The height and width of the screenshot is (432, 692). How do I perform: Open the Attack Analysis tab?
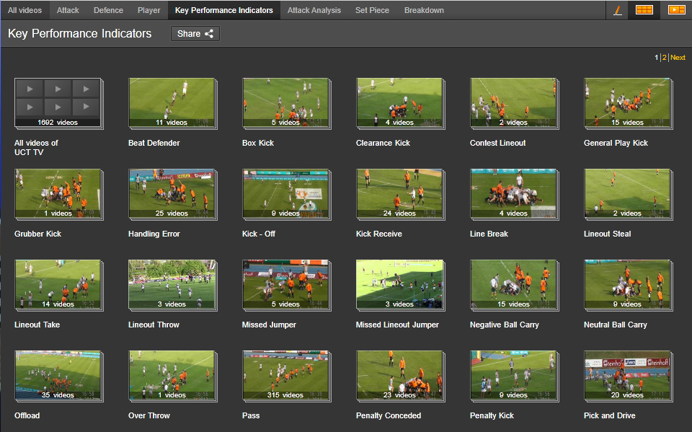[x=314, y=10]
